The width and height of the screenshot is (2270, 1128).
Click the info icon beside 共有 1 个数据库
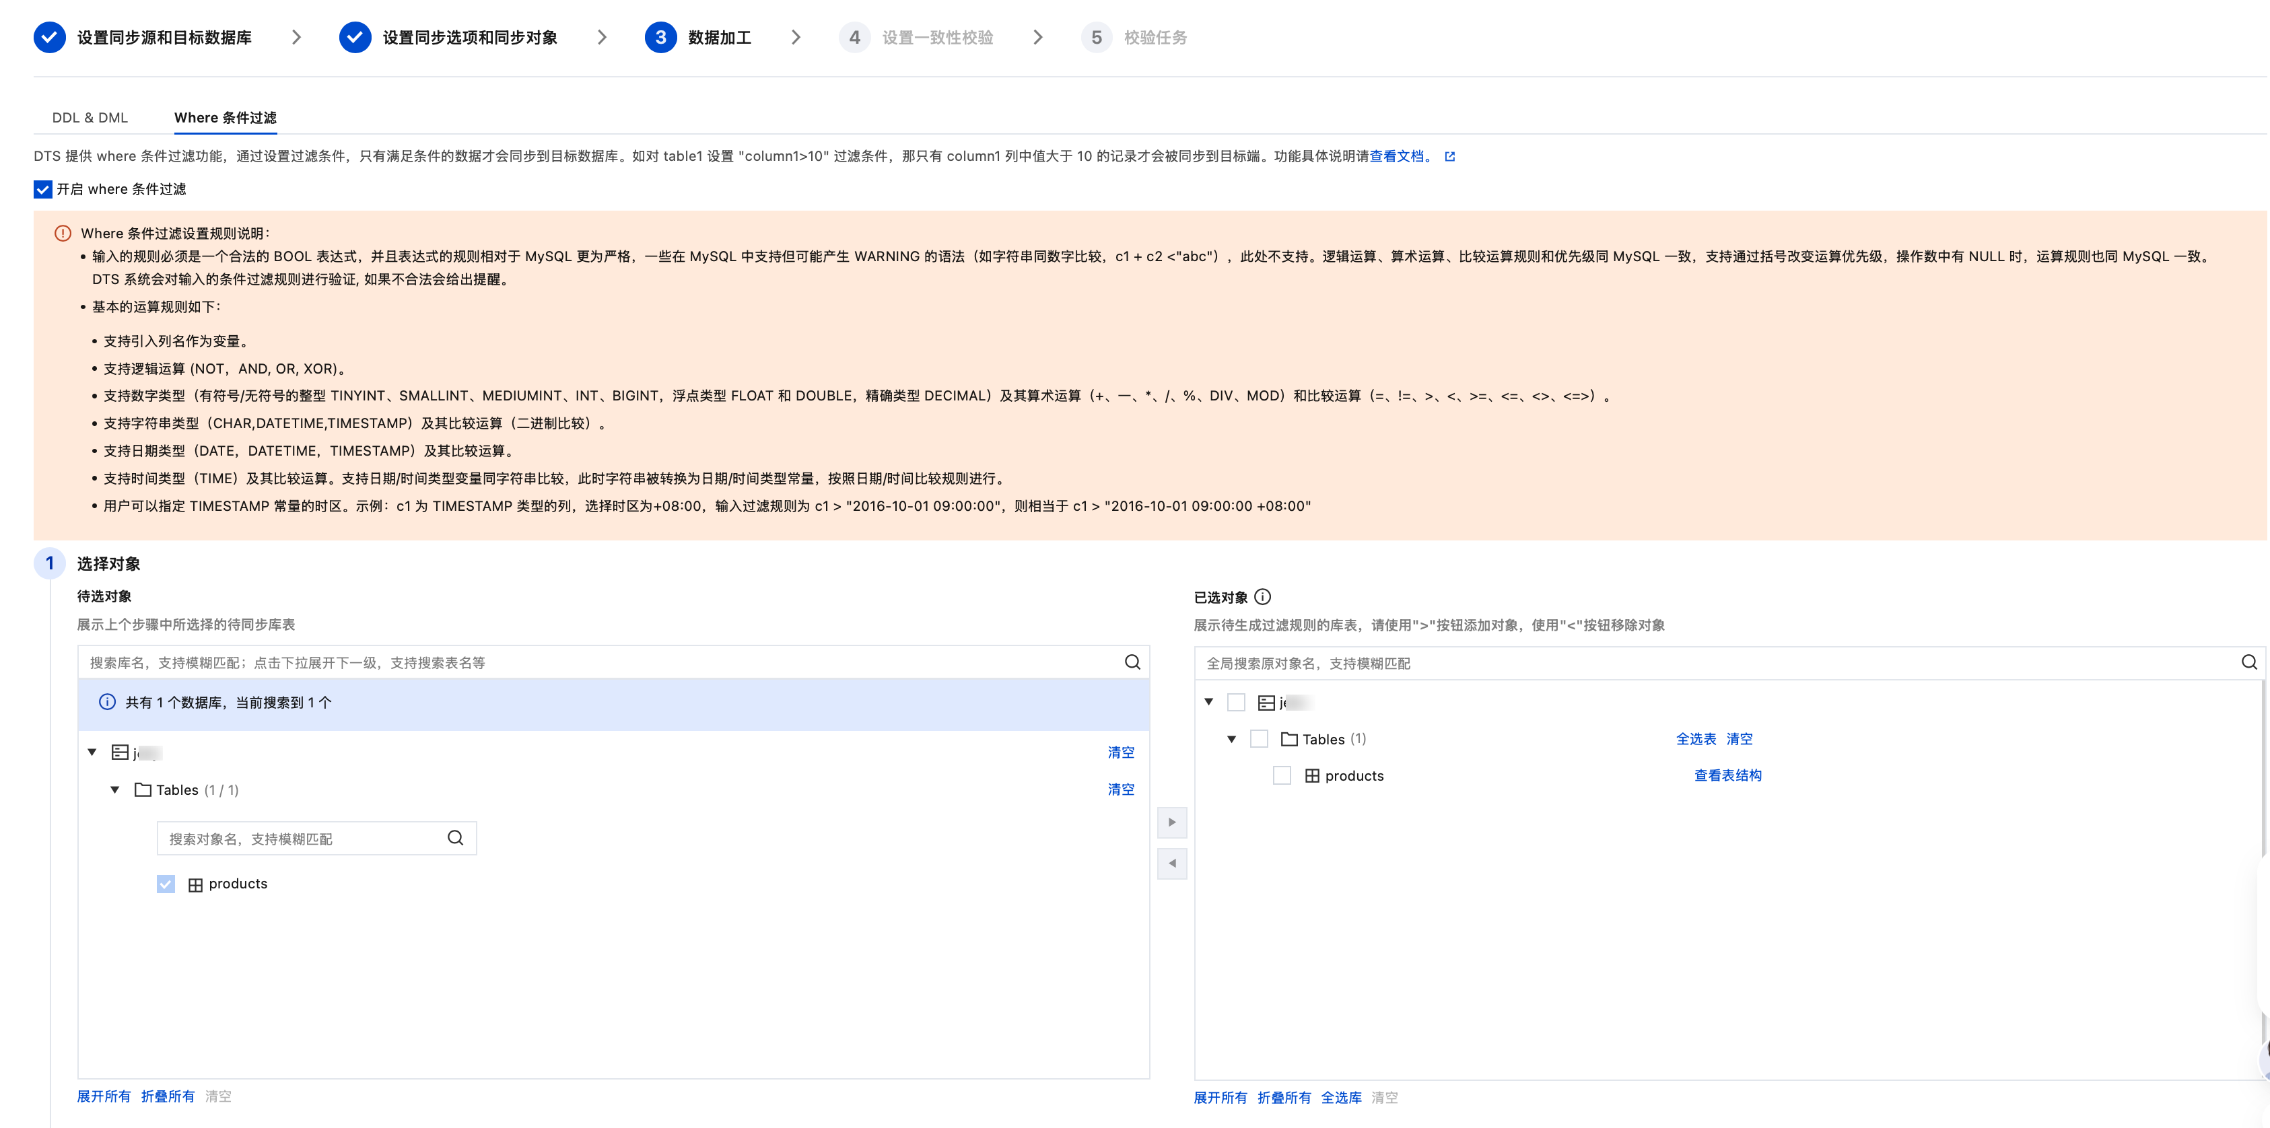108,703
